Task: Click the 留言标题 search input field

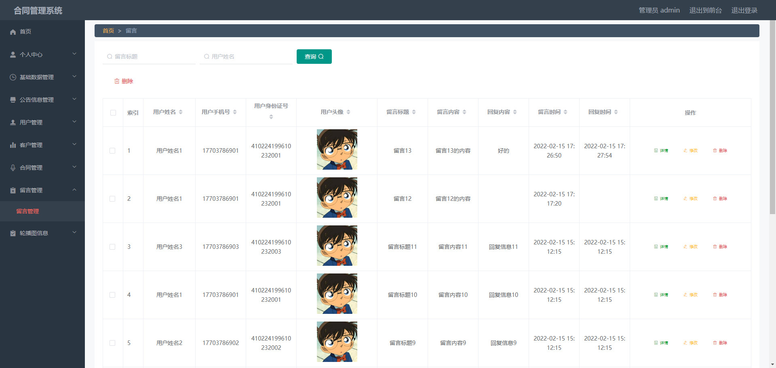Action: pos(149,57)
